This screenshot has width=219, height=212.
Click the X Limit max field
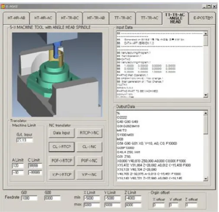(x=92, y=205)
